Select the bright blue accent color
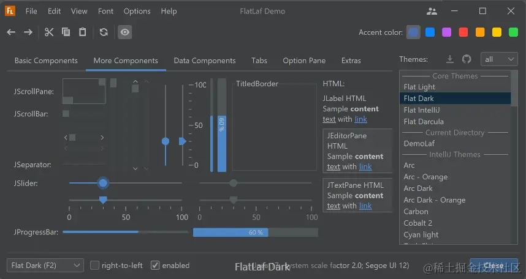This screenshot has height=279, width=526. 430,32
